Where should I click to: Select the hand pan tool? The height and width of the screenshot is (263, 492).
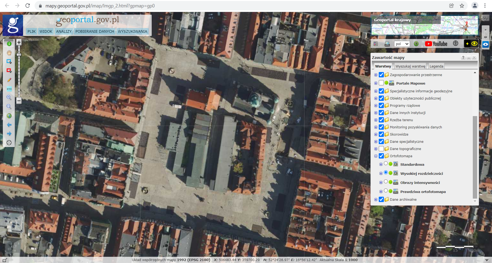pos(9,53)
